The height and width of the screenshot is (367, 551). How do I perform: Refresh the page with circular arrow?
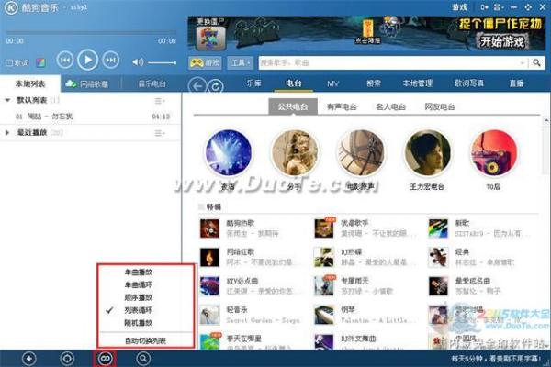(x=216, y=86)
